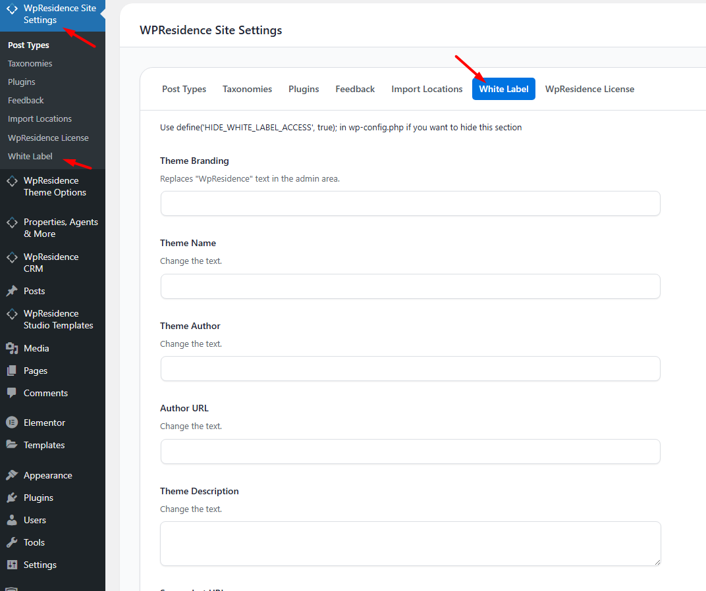The height and width of the screenshot is (591, 706).
Task: Click the 'Theme Branding' field label
Action: click(x=194, y=161)
